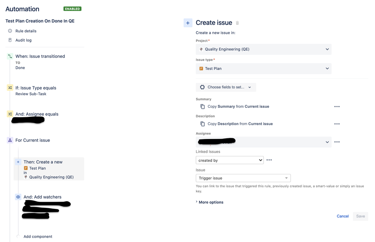The height and width of the screenshot is (242, 375).
Task: Click Copy Summary from Current issue text
Action: click(x=238, y=106)
